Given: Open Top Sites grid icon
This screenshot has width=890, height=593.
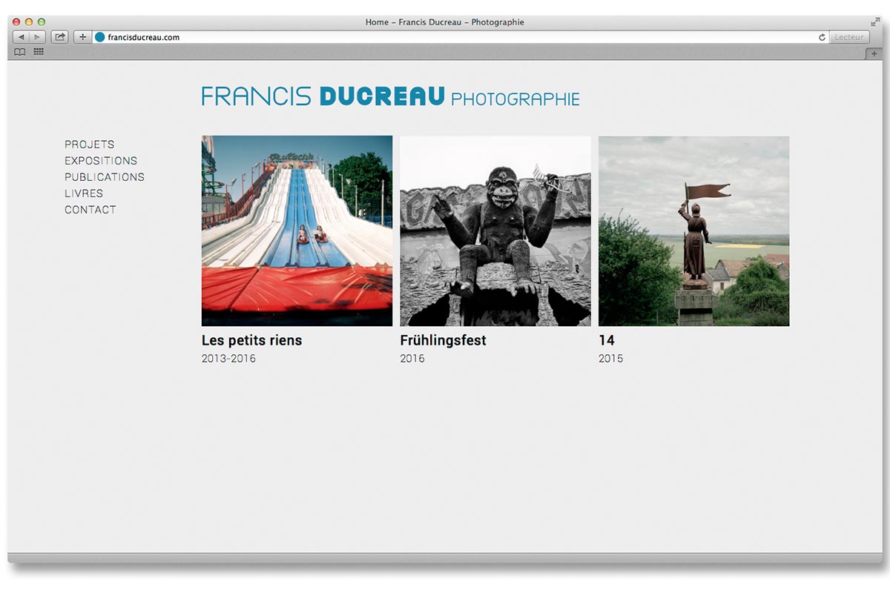Looking at the screenshot, I should 39,52.
